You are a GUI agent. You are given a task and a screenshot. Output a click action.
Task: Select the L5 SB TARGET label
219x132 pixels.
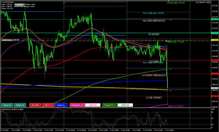pos(154,98)
